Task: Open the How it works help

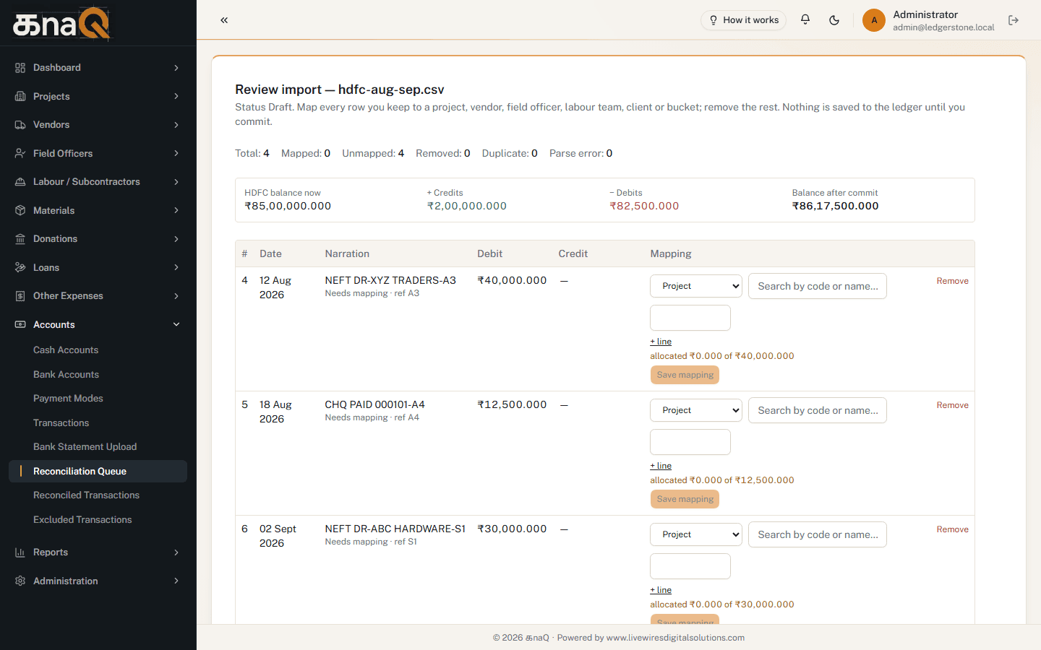Action: tap(743, 20)
